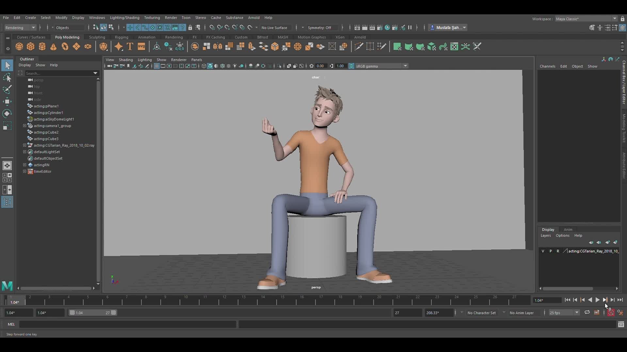
Task: Open the Layers menu in the layer editor
Action: point(546,235)
